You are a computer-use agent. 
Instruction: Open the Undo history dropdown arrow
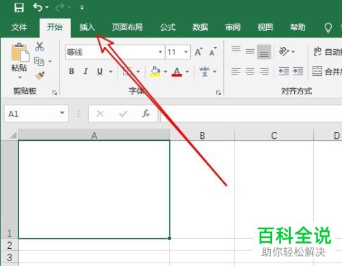(x=47, y=8)
